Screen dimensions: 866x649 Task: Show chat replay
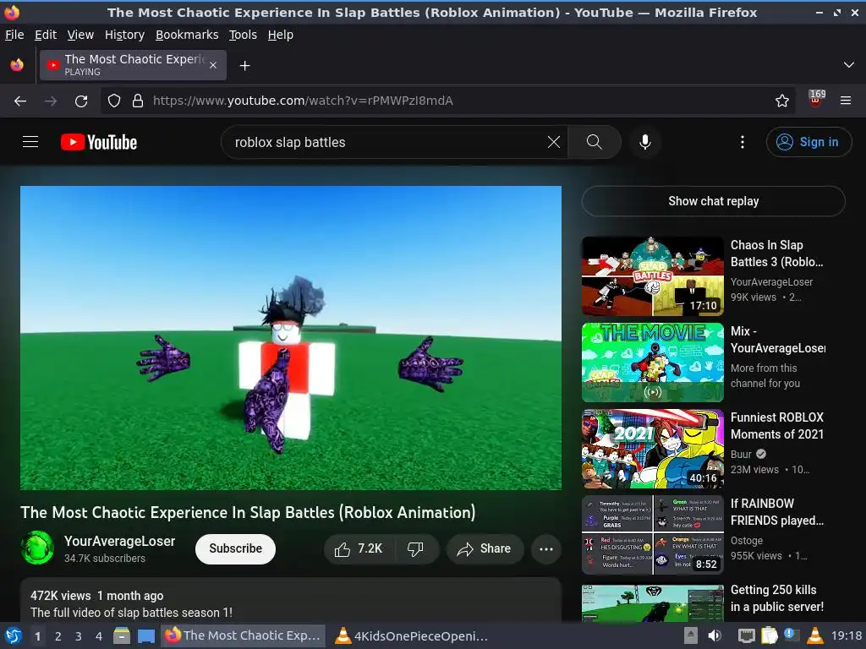[x=713, y=201]
